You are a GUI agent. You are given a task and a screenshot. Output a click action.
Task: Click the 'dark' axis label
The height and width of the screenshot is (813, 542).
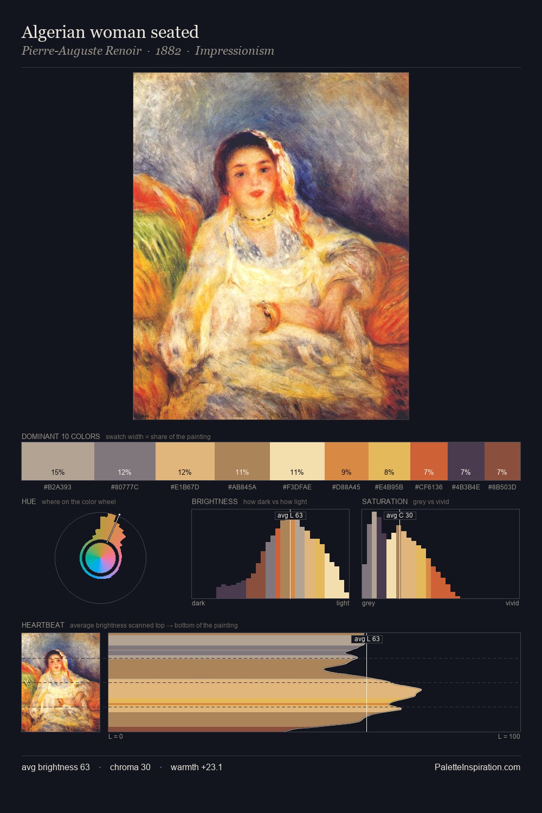pyautogui.click(x=198, y=603)
